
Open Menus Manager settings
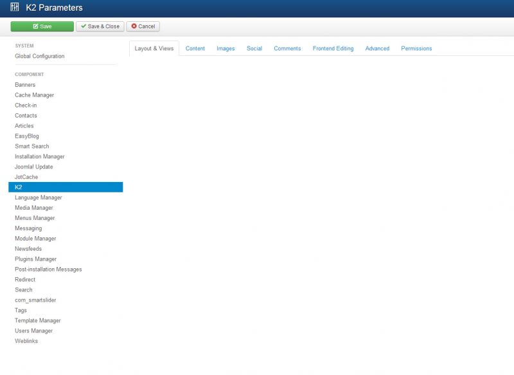(35, 218)
